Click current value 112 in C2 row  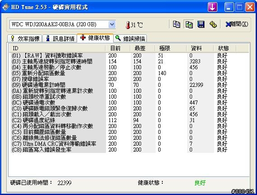pyautogui.click(x=112, y=120)
